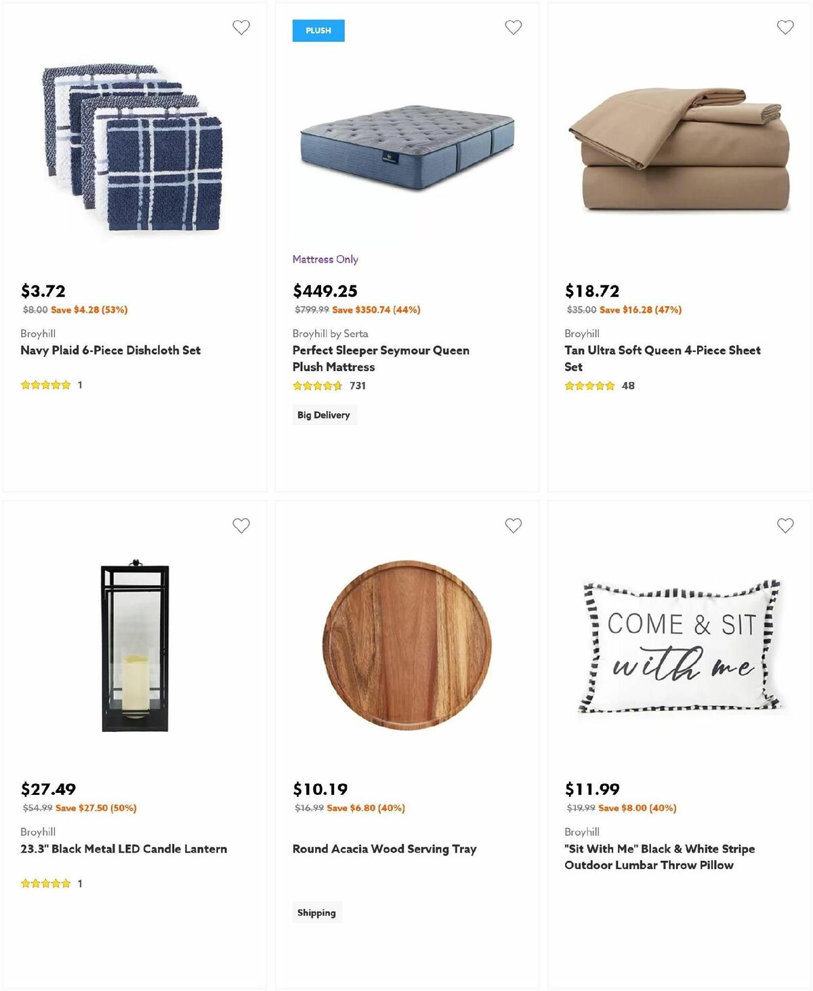Click the heart icon on the LED Candle Lantern
Viewport: 813px width, 991px height.
click(x=241, y=524)
